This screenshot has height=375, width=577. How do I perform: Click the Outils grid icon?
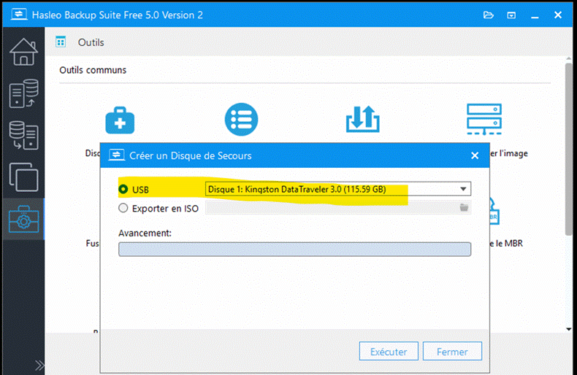tap(61, 42)
